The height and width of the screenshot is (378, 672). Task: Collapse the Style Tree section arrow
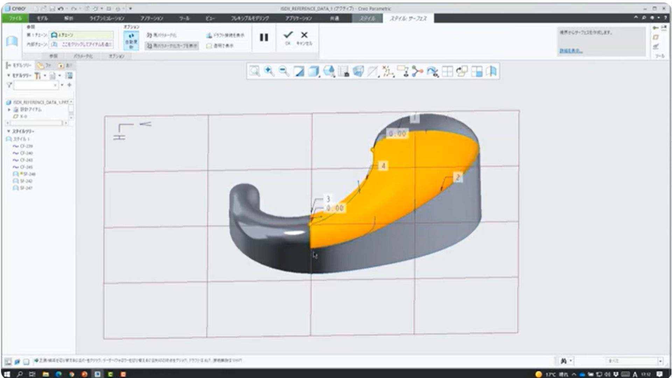click(9, 131)
